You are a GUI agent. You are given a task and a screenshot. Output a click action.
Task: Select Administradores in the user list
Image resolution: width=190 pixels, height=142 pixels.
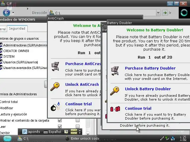click(x=24, y=45)
